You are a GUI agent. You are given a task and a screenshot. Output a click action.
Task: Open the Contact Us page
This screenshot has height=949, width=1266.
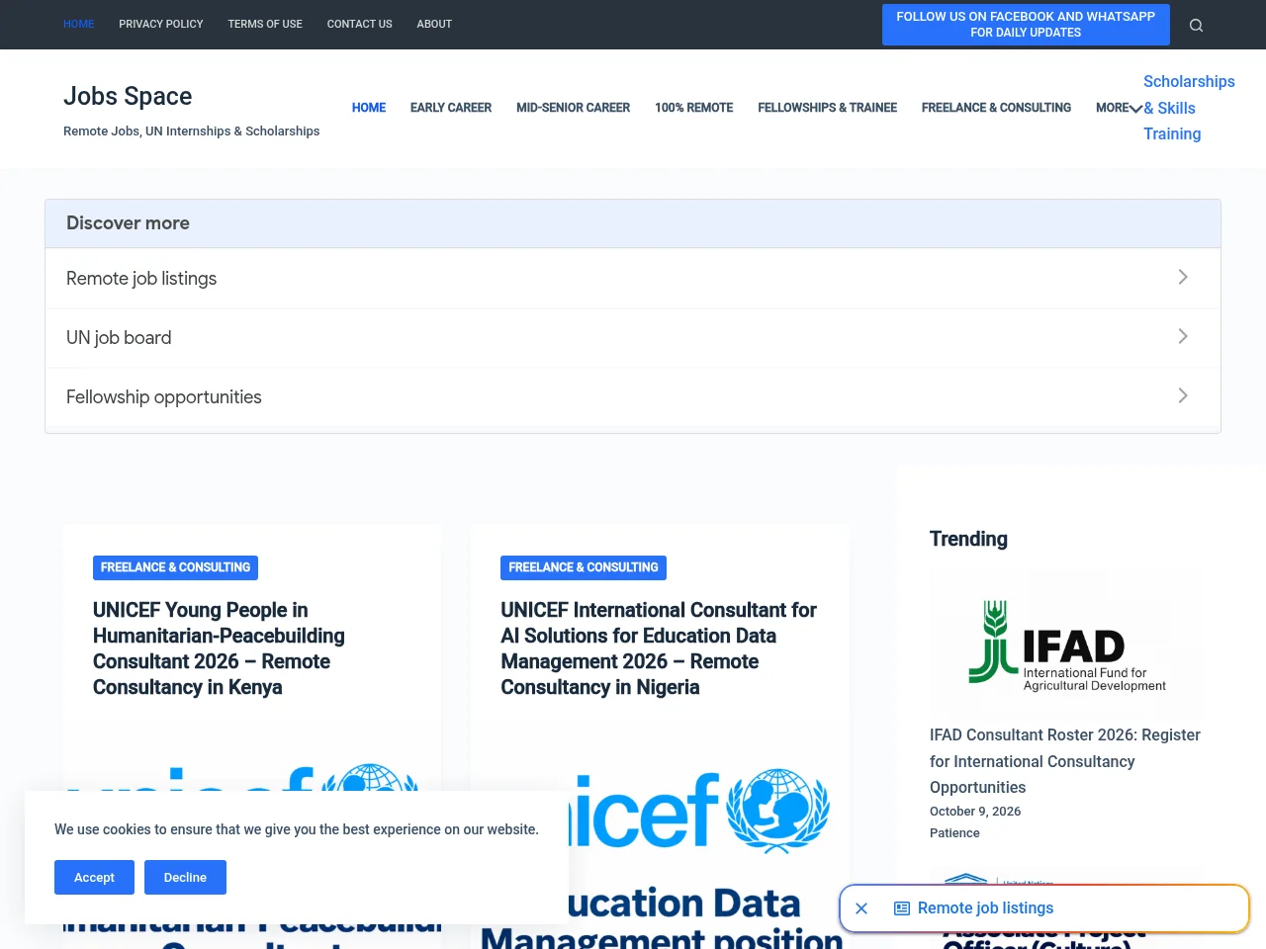pos(360,24)
